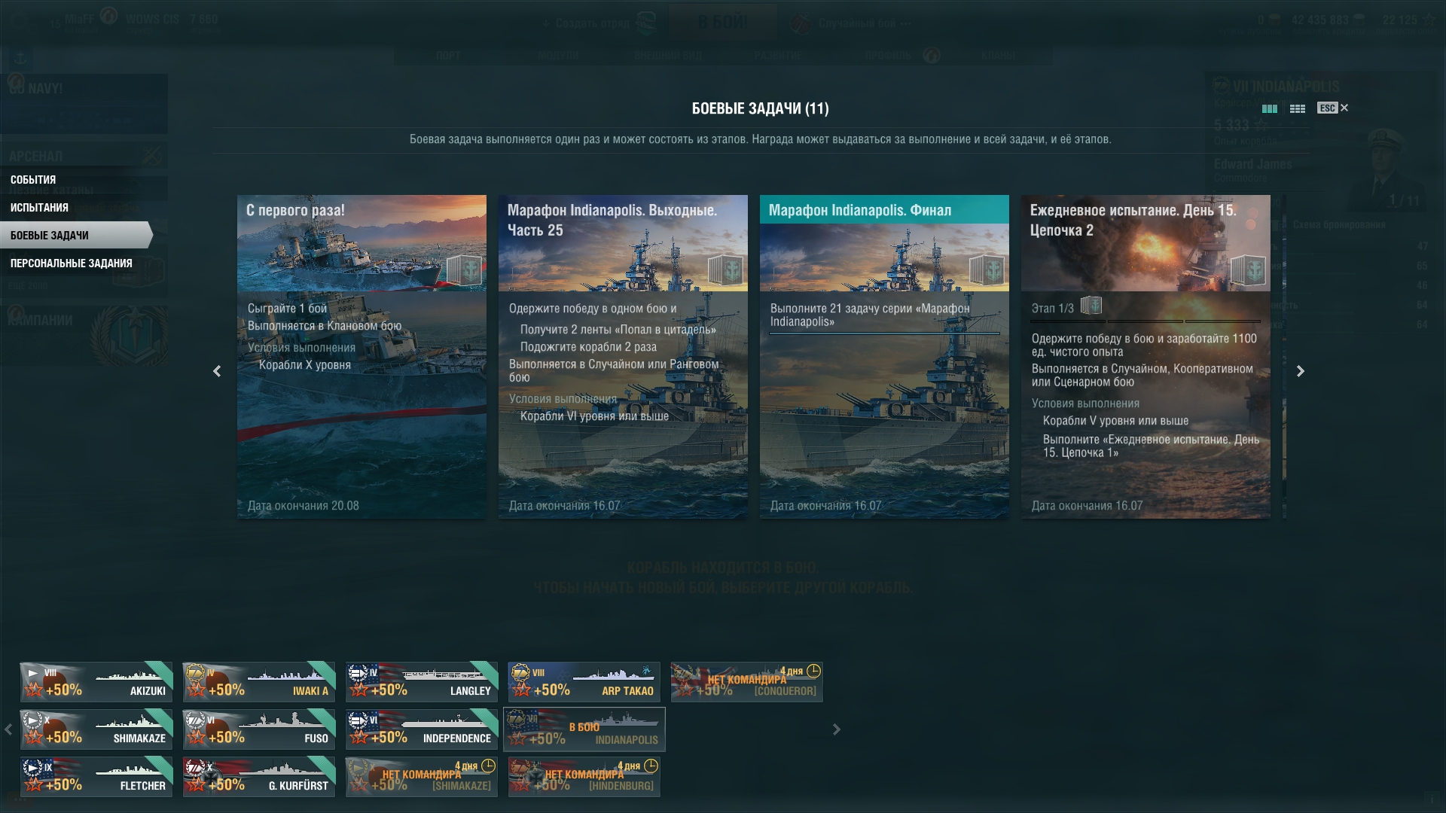Select the Conqueror ship without commander
Viewport: 1446px width, 813px height.
coord(747,682)
